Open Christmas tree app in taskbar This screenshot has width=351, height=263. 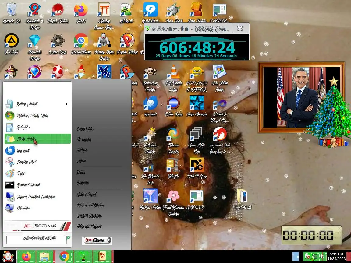tap(83, 257)
